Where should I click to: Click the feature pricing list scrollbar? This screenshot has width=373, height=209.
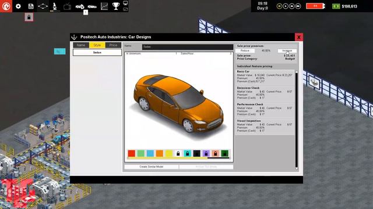pos(297,120)
